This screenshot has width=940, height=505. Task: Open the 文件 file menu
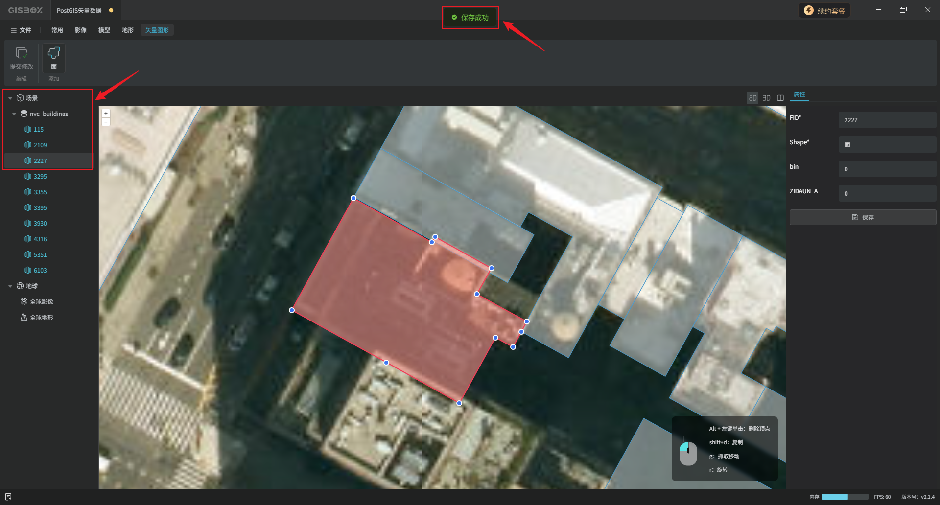(21, 30)
